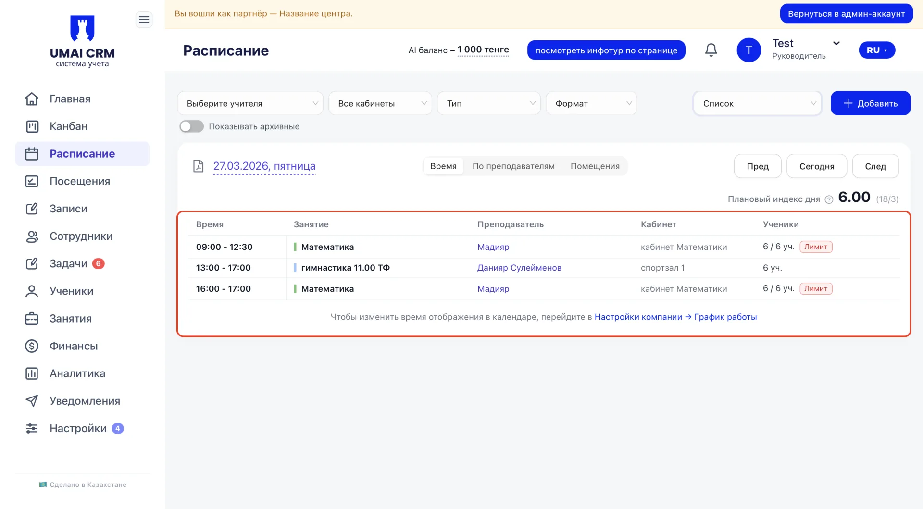The width and height of the screenshot is (923, 509).
Task: Click the Ученики person icon
Action: (x=32, y=291)
